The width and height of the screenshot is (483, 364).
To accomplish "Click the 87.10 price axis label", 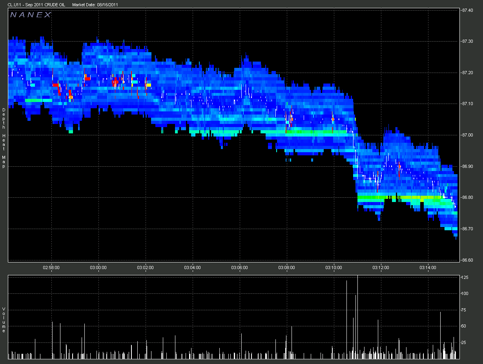I will [x=467, y=104].
